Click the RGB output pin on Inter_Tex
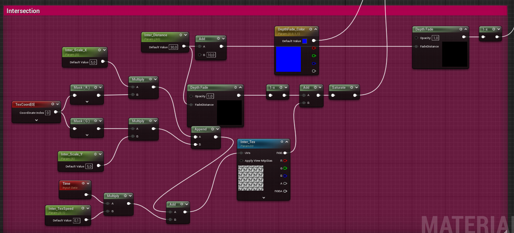Viewport: 514px width, 233px height. tap(285, 153)
